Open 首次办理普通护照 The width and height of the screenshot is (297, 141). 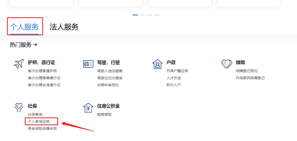point(42,71)
